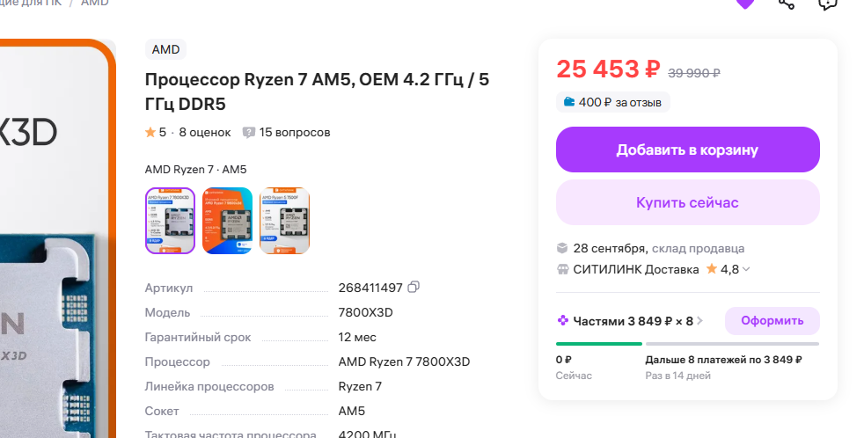Select the Ryzen 5 7500F variant thumbnail

coord(284,221)
